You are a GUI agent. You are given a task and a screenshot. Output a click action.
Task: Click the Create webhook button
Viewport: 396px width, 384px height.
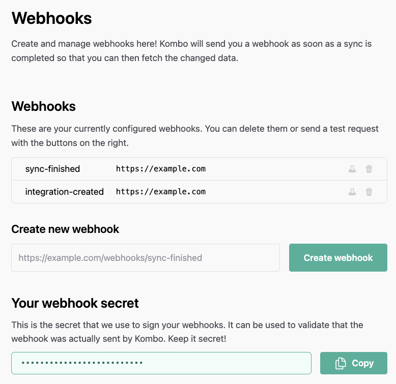pyautogui.click(x=338, y=257)
